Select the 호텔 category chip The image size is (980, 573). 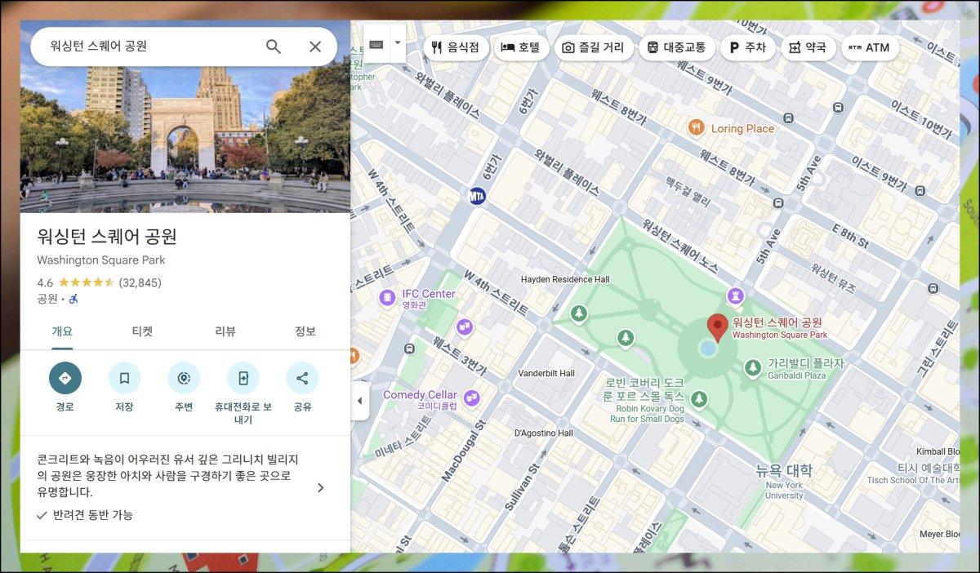click(x=520, y=47)
